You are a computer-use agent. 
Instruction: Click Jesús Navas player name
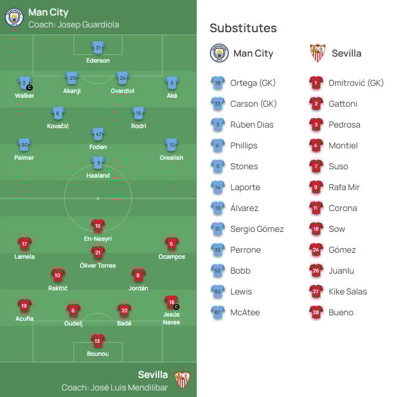point(171,318)
